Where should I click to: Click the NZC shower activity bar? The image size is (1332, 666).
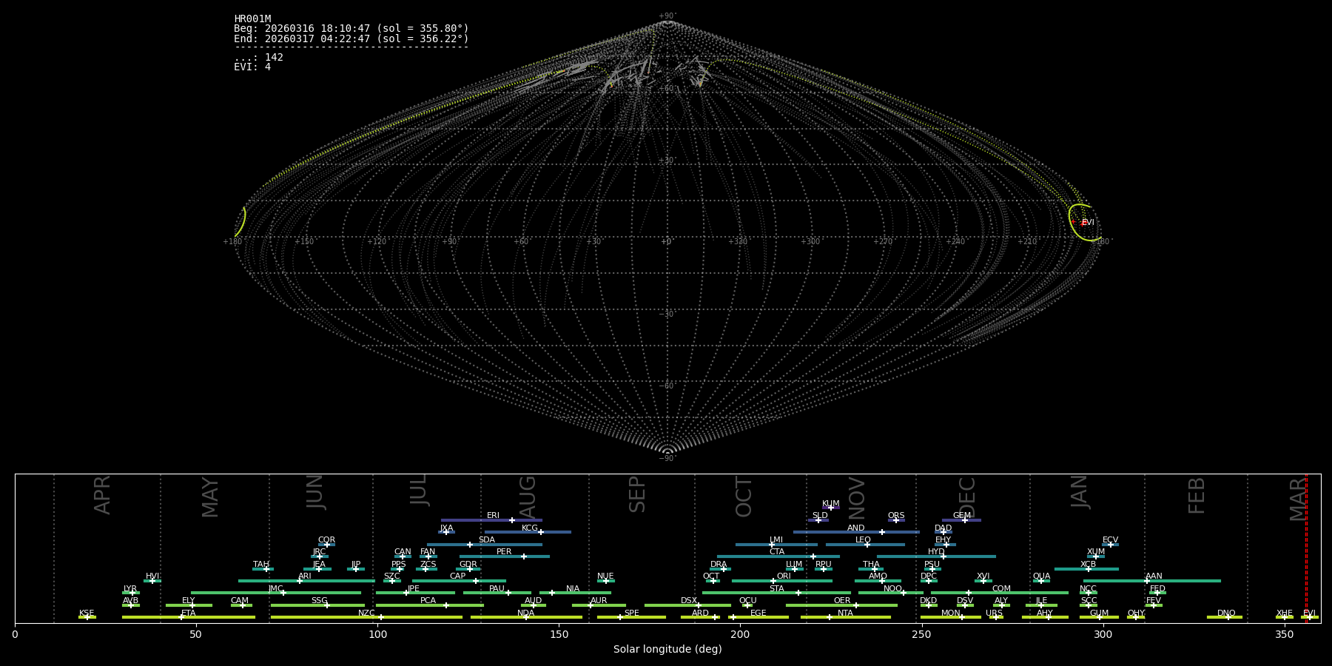click(366, 617)
